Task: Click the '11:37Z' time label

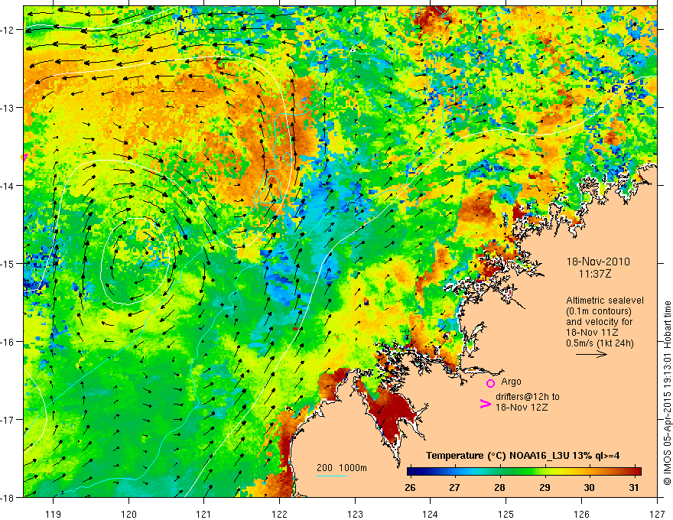Action: [x=594, y=274]
